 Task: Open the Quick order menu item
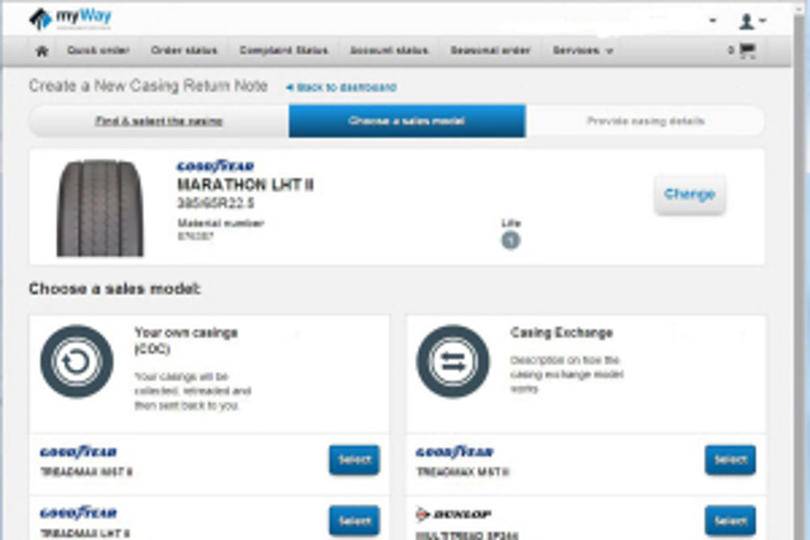coord(98,50)
